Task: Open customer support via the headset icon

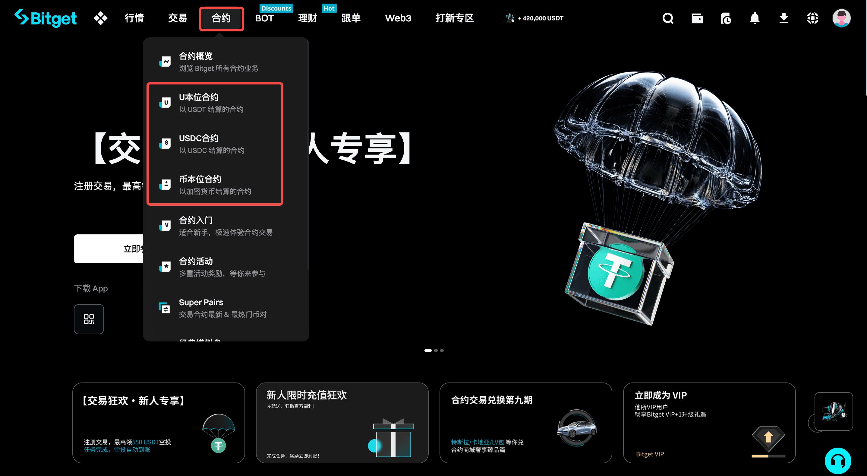Action: pyautogui.click(x=838, y=461)
